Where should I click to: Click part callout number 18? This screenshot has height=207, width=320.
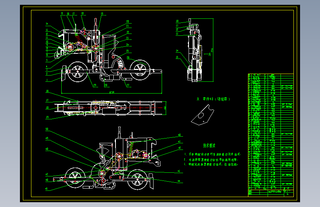coord(82,14)
